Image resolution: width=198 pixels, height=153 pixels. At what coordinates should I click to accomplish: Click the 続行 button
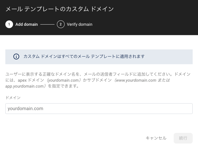coord(183,138)
